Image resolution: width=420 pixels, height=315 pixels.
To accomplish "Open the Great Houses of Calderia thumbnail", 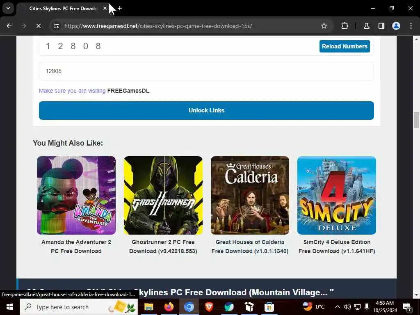I will (250, 195).
